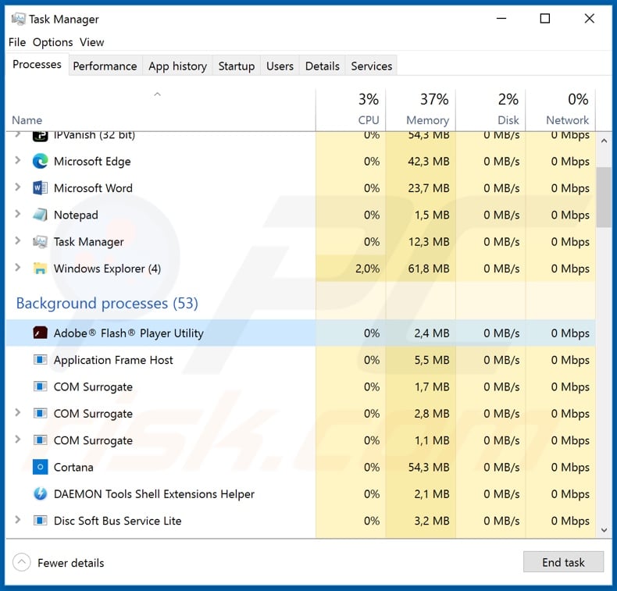Click the scrollbar up arrow

[x=605, y=141]
